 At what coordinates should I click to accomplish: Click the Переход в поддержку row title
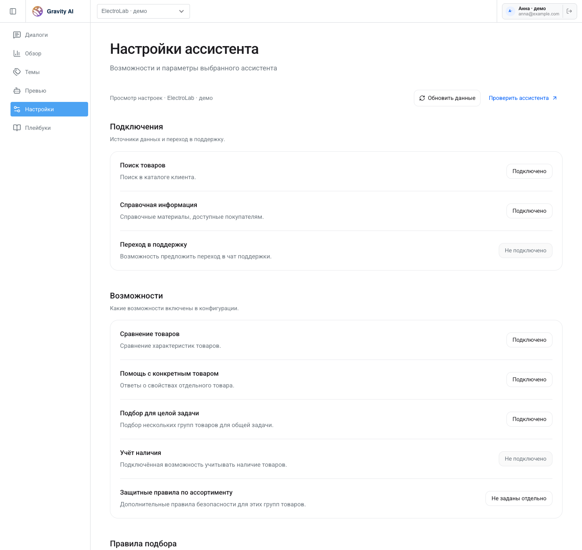[154, 245]
